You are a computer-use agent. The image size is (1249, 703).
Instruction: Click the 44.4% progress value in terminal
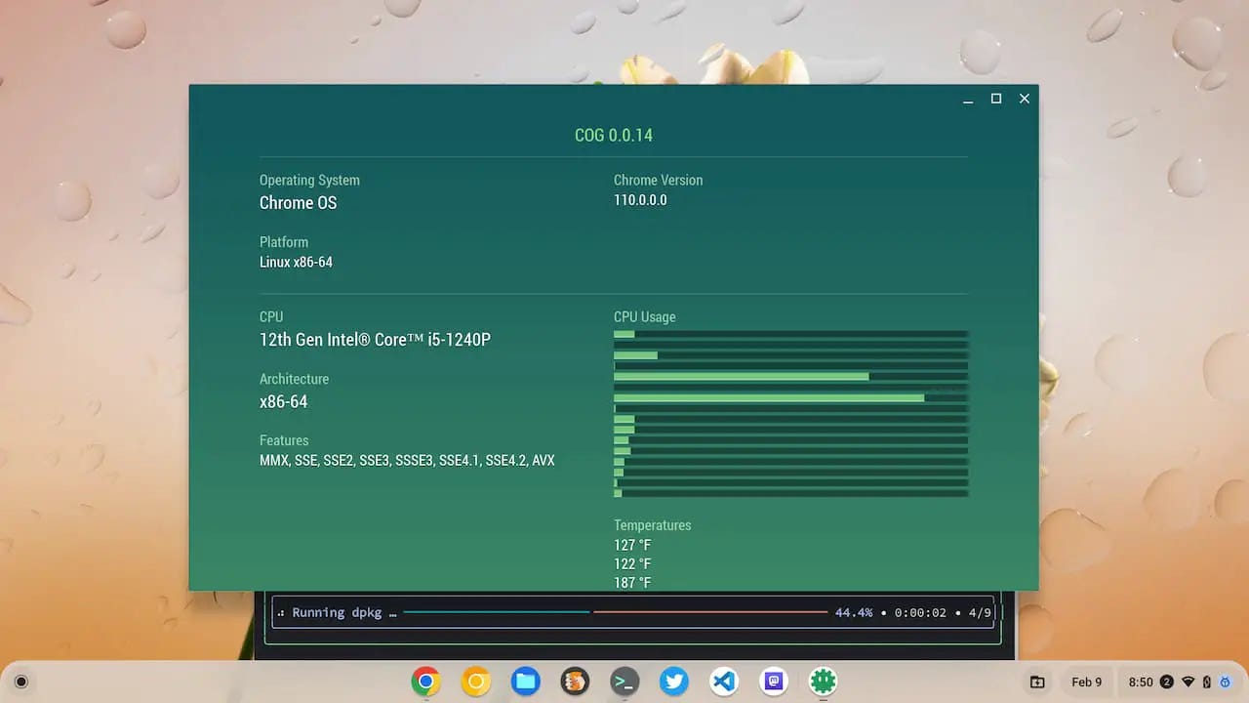point(854,612)
